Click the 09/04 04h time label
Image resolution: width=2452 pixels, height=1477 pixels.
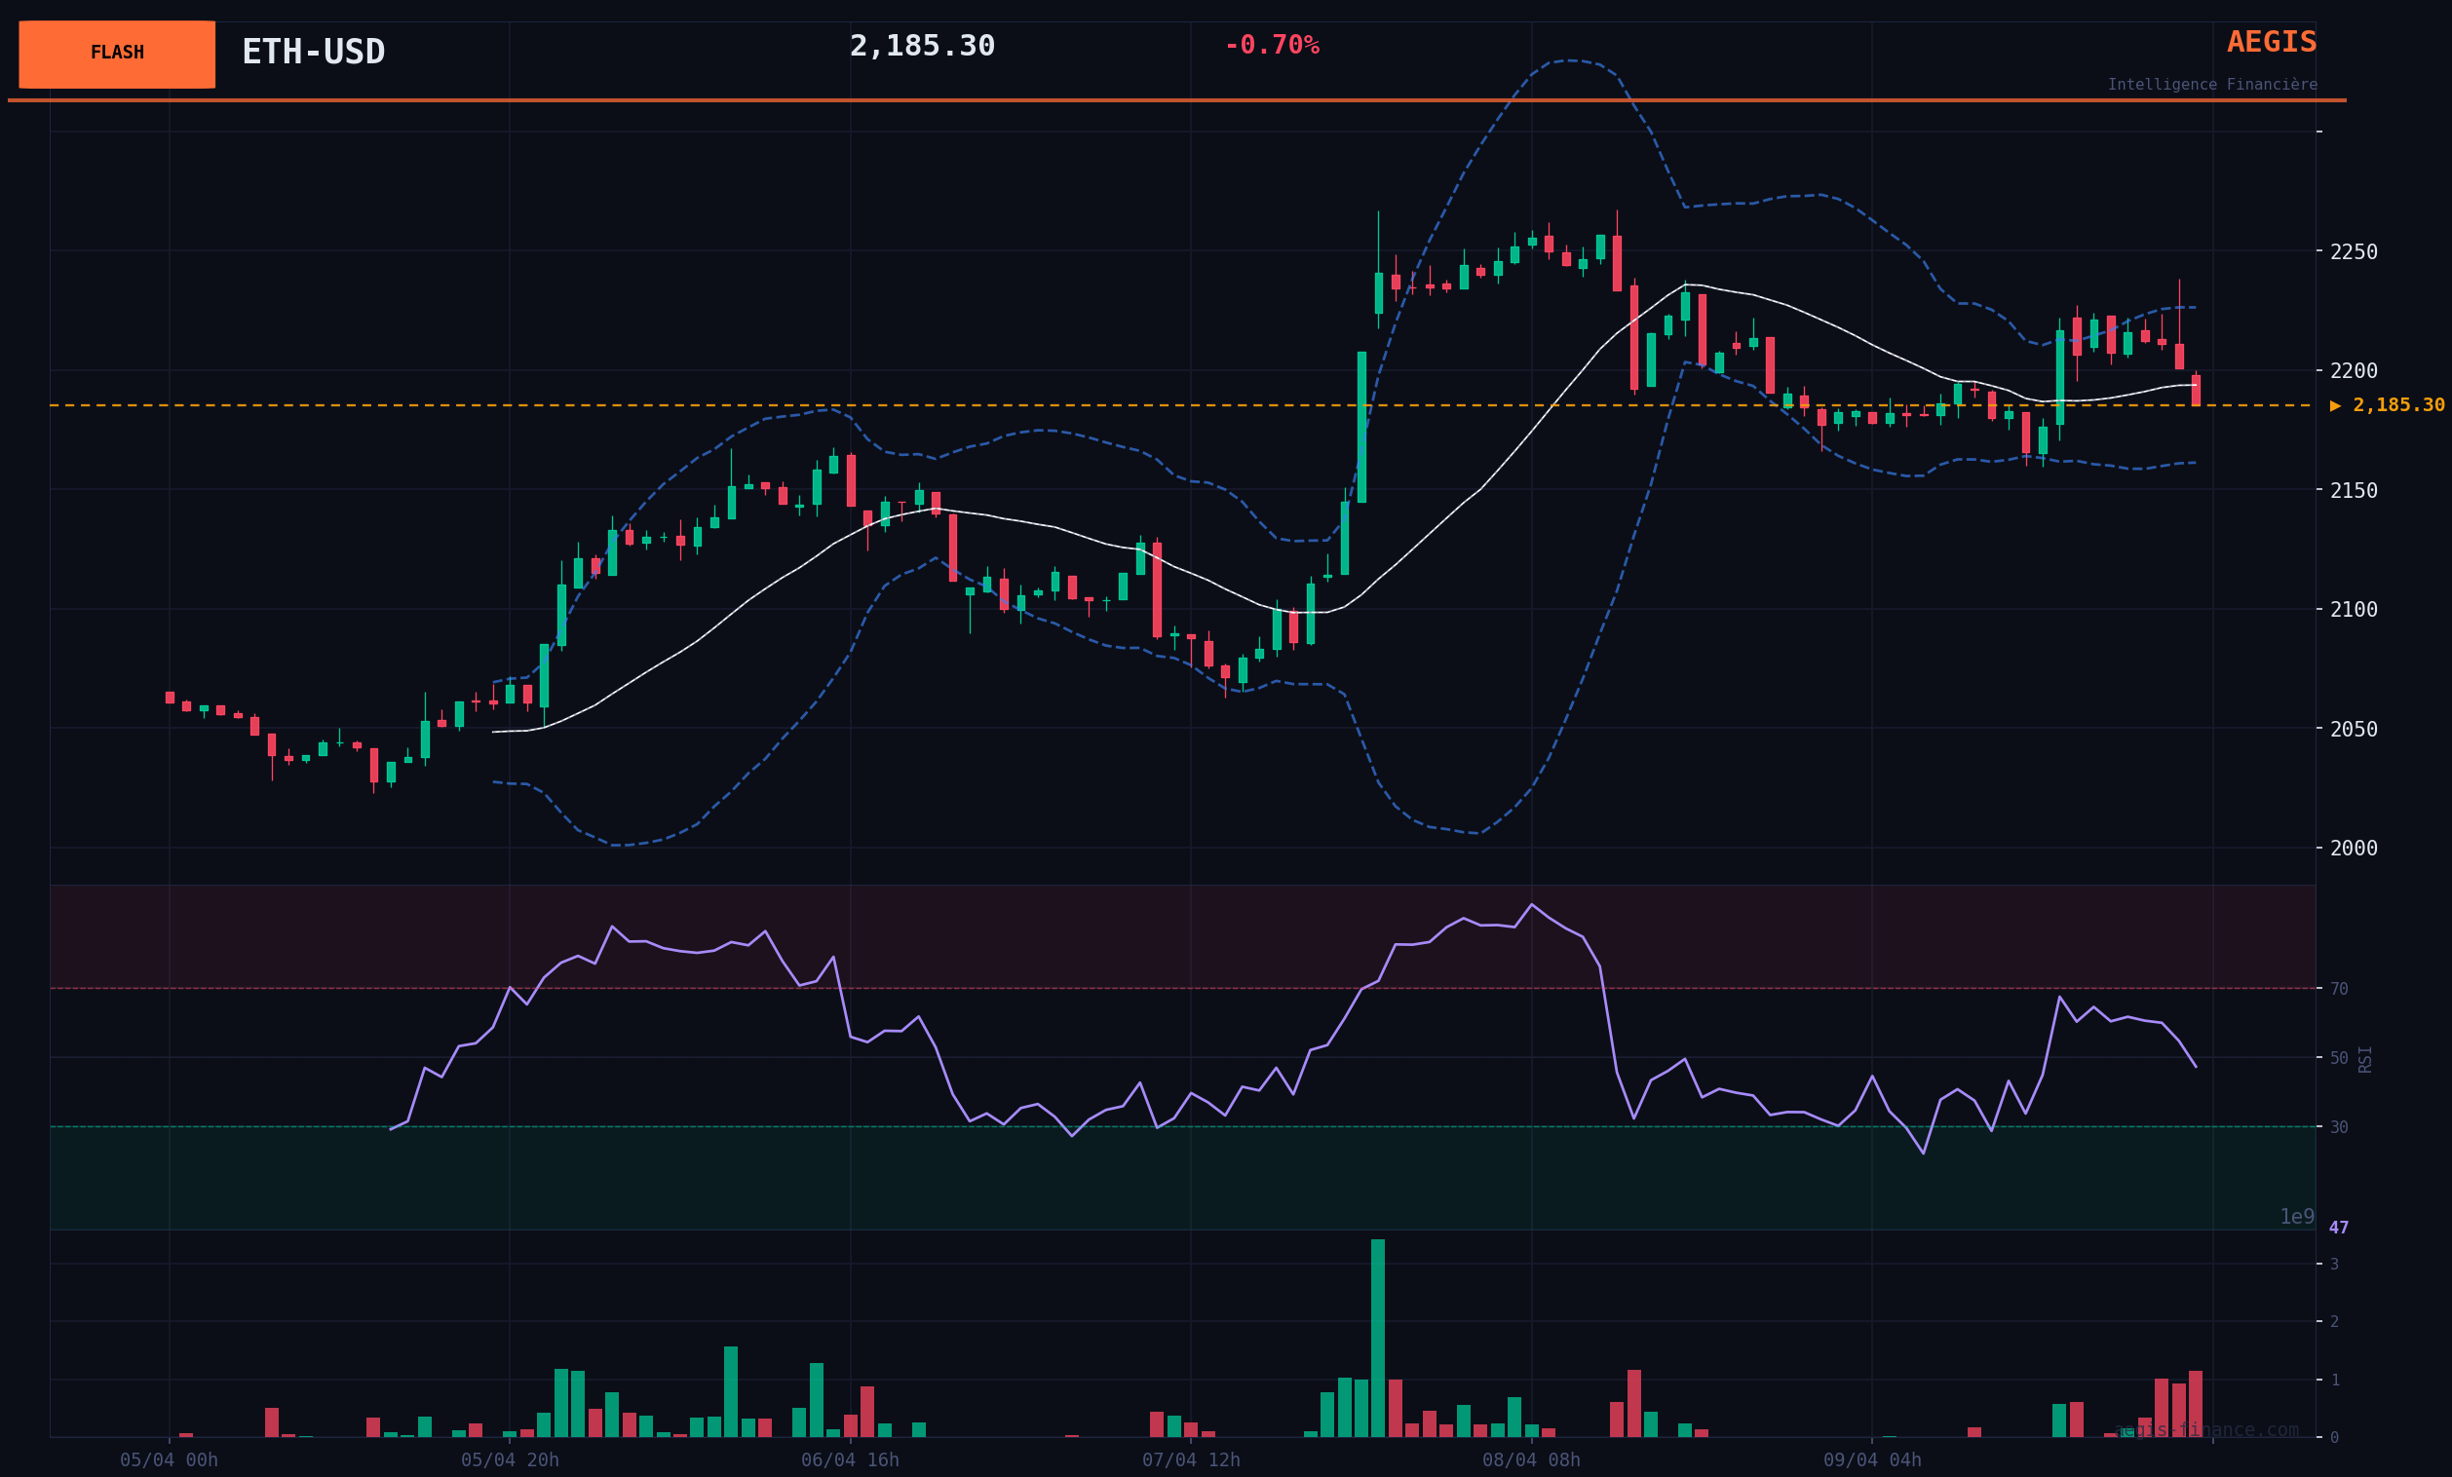pyautogui.click(x=1872, y=1460)
